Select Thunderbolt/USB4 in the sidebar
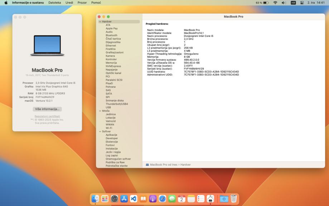This screenshot has height=206, width=329. click(x=117, y=104)
